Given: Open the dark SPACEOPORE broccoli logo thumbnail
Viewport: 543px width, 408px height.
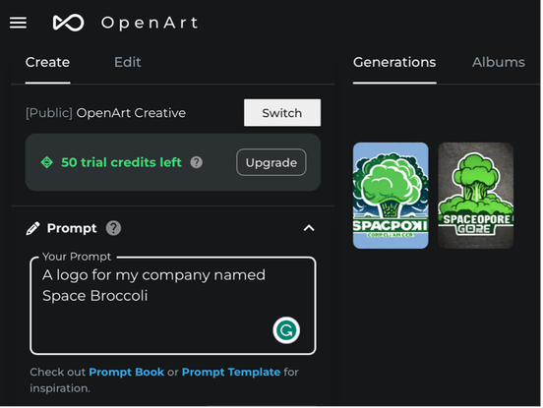Looking at the screenshot, I should point(476,196).
